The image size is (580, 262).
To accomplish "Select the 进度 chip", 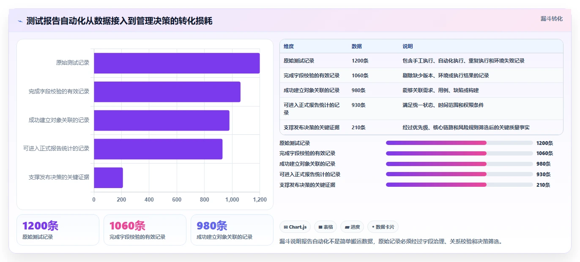I will tap(352, 227).
